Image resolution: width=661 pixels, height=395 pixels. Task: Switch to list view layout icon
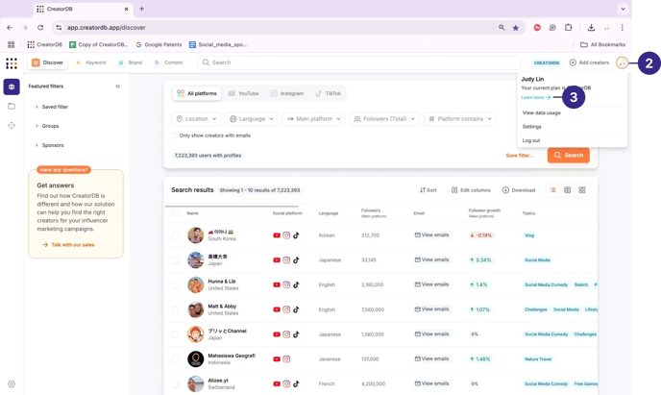click(x=552, y=190)
